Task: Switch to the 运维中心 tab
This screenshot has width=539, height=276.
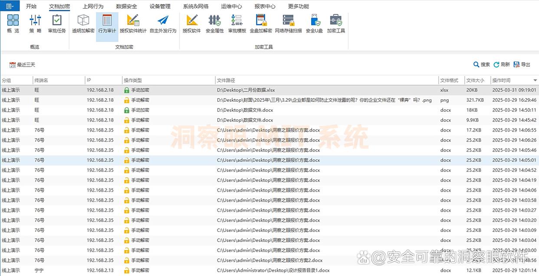Action: coord(232,6)
